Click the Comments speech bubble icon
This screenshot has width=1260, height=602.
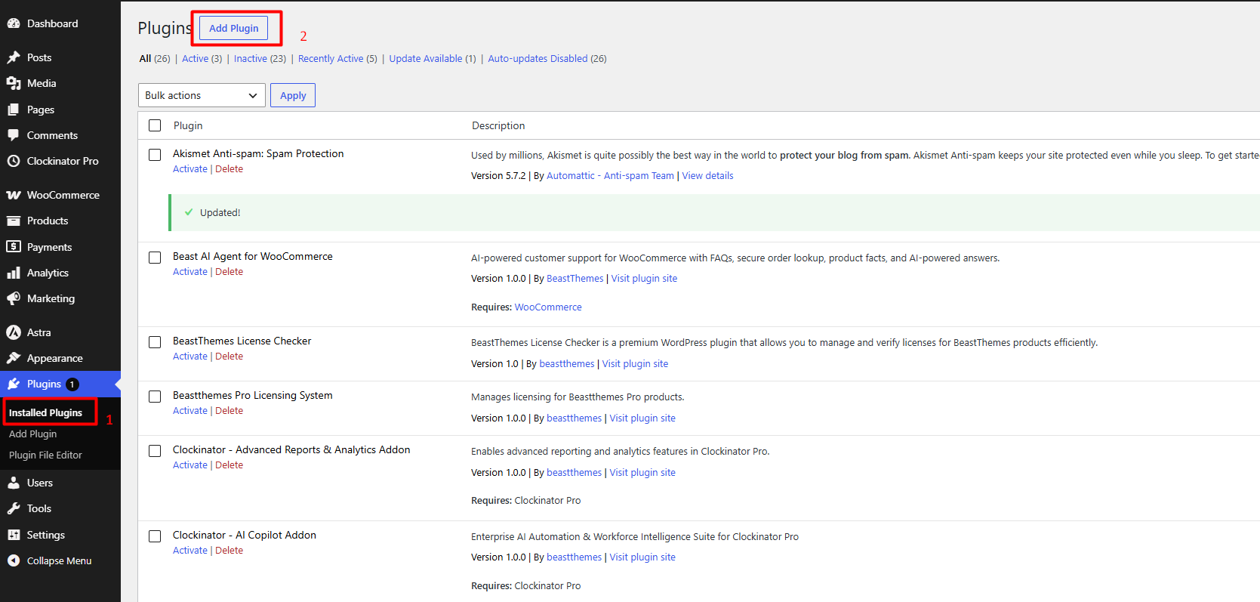click(14, 135)
